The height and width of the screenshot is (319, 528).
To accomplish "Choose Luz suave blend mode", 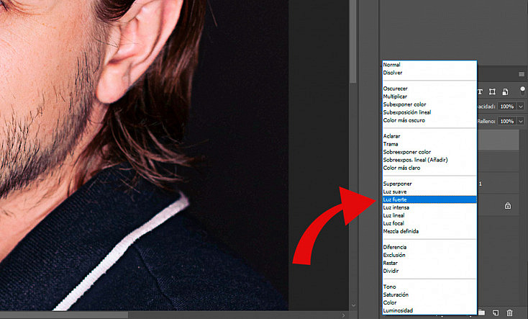I will pyautogui.click(x=429, y=192).
